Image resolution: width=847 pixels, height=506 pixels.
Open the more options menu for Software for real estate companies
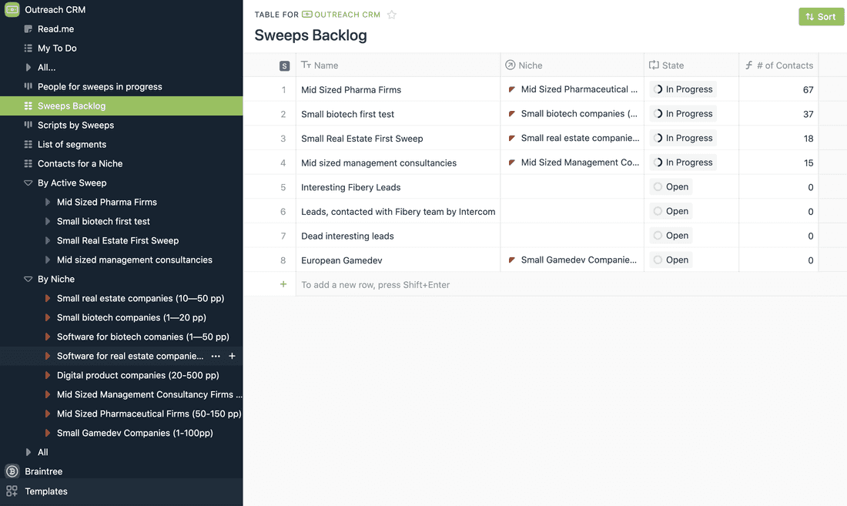pyautogui.click(x=216, y=356)
